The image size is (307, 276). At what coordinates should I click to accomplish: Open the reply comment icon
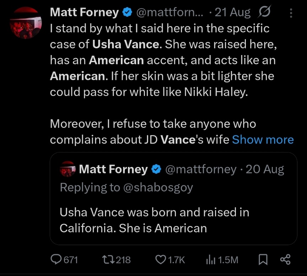point(56,260)
